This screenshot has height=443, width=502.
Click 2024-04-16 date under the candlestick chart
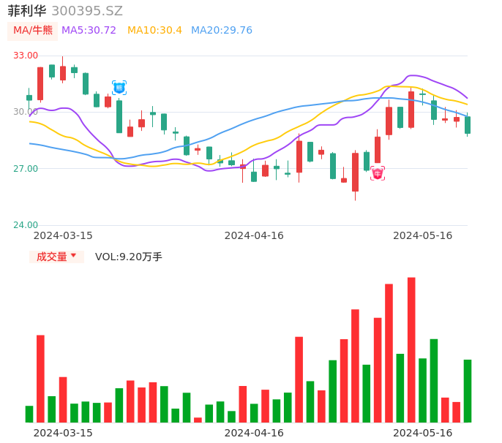click(254, 235)
